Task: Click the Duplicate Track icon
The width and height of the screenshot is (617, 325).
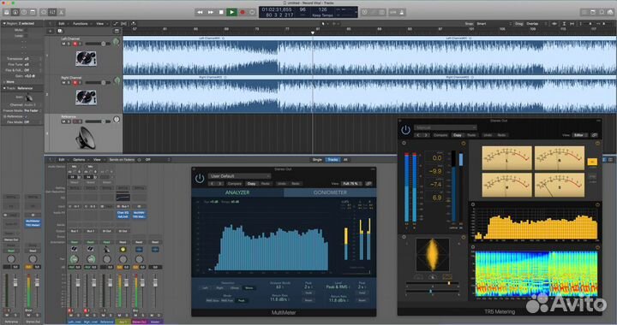Action: point(60,31)
